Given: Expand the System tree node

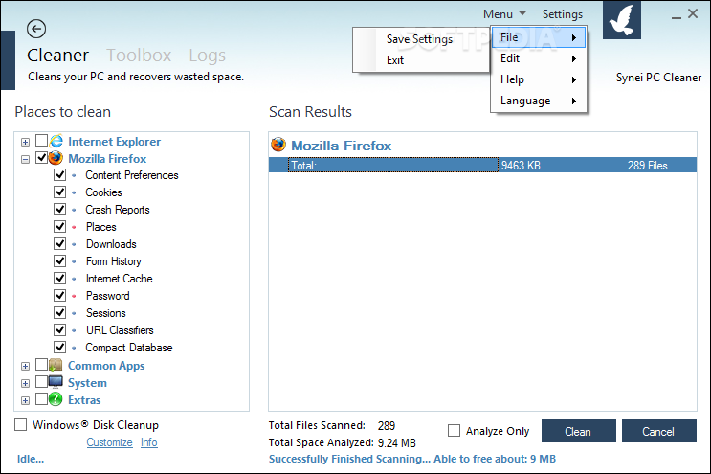Looking at the screenshot, I should (26, 383).
